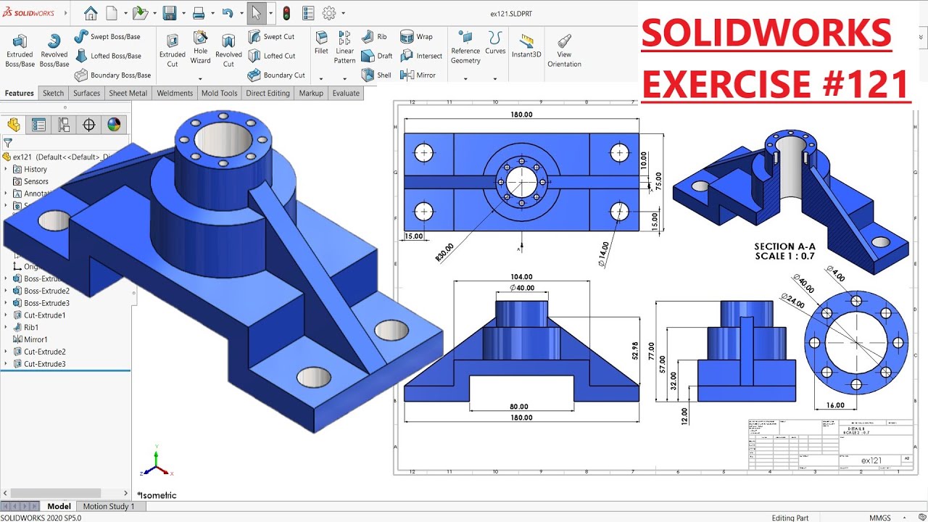Select the Mirror feature tool

418,75
